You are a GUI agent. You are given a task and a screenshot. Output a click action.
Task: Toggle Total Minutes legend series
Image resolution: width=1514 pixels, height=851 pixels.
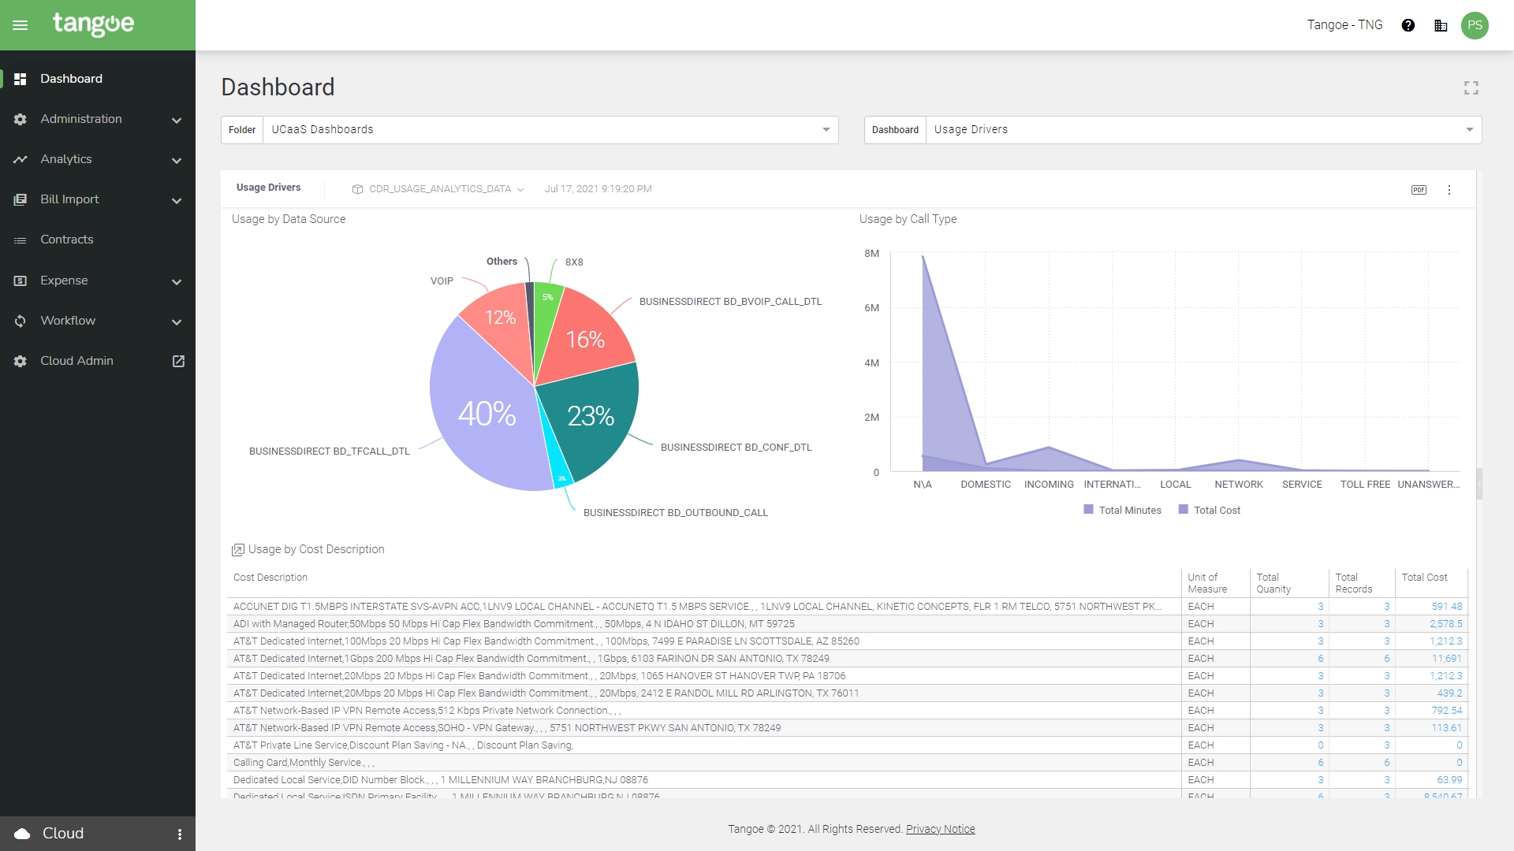(x=1123, y=511)
